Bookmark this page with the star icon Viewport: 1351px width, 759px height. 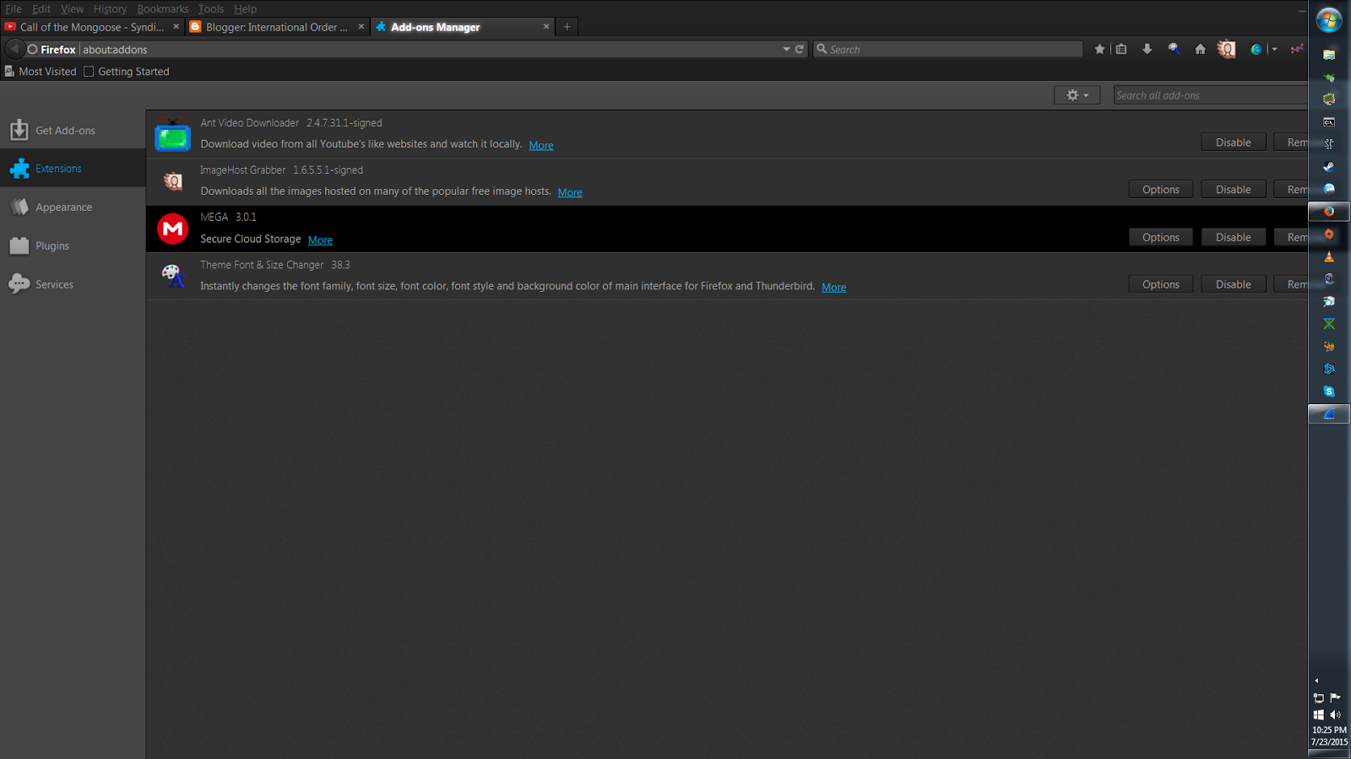(x=1099, y=49)
